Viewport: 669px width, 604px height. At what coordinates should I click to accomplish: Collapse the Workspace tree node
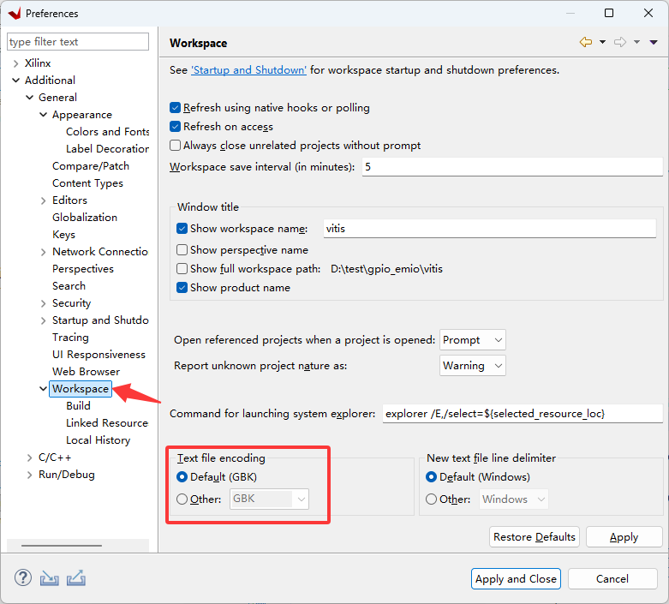[43, 388]
